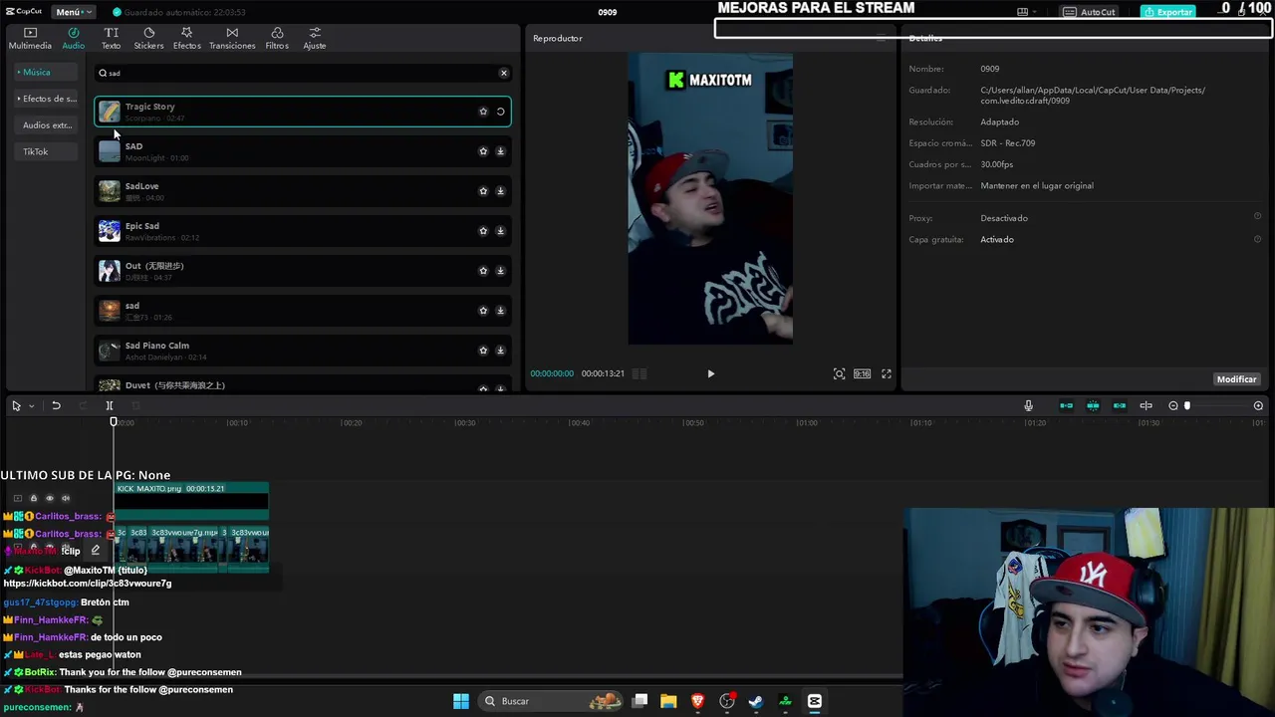Mute the KICK MAXITO track
This screenshot has width=1275, height=717.
click(66, 498)
